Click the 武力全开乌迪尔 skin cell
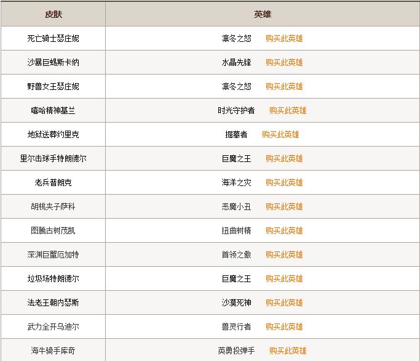The height and width of the screenshot is (361, 420). coord(53,327)
